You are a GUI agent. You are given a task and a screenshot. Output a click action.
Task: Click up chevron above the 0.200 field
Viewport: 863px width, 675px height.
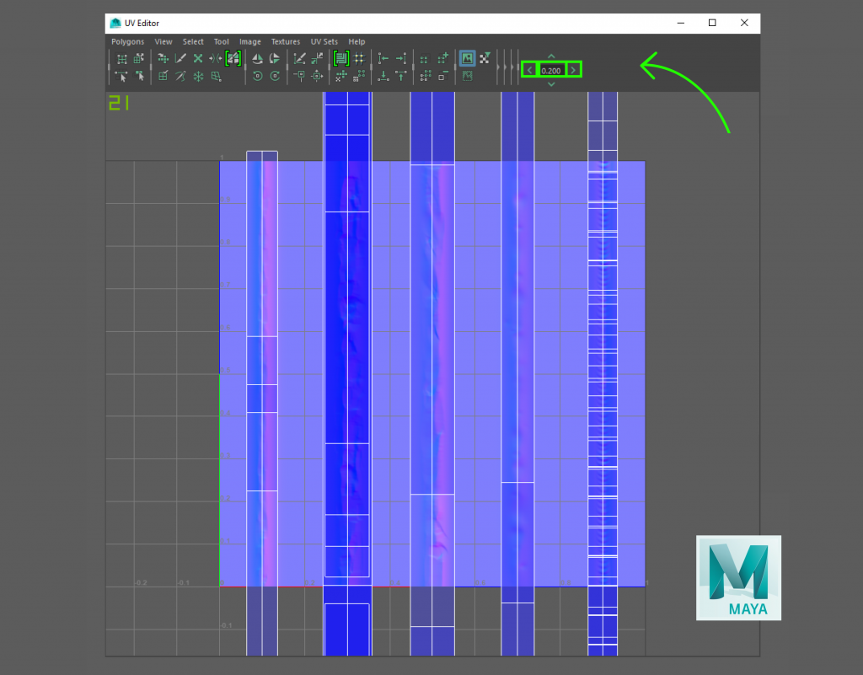551,56
